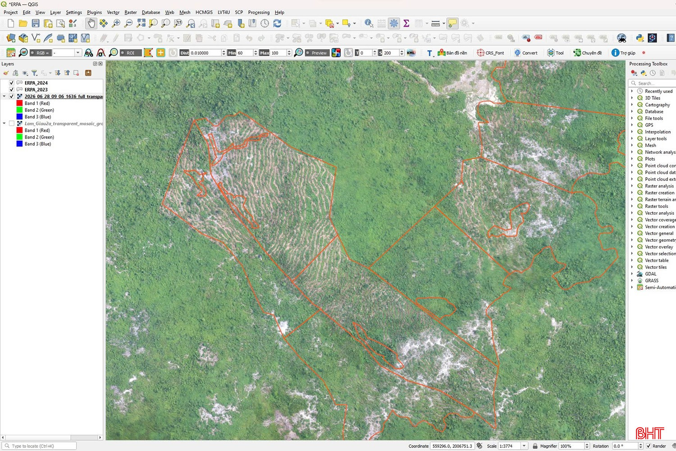Click the Bản đồ nền button
This screenshot has width=676, height=451.
(x=452, y=53)
